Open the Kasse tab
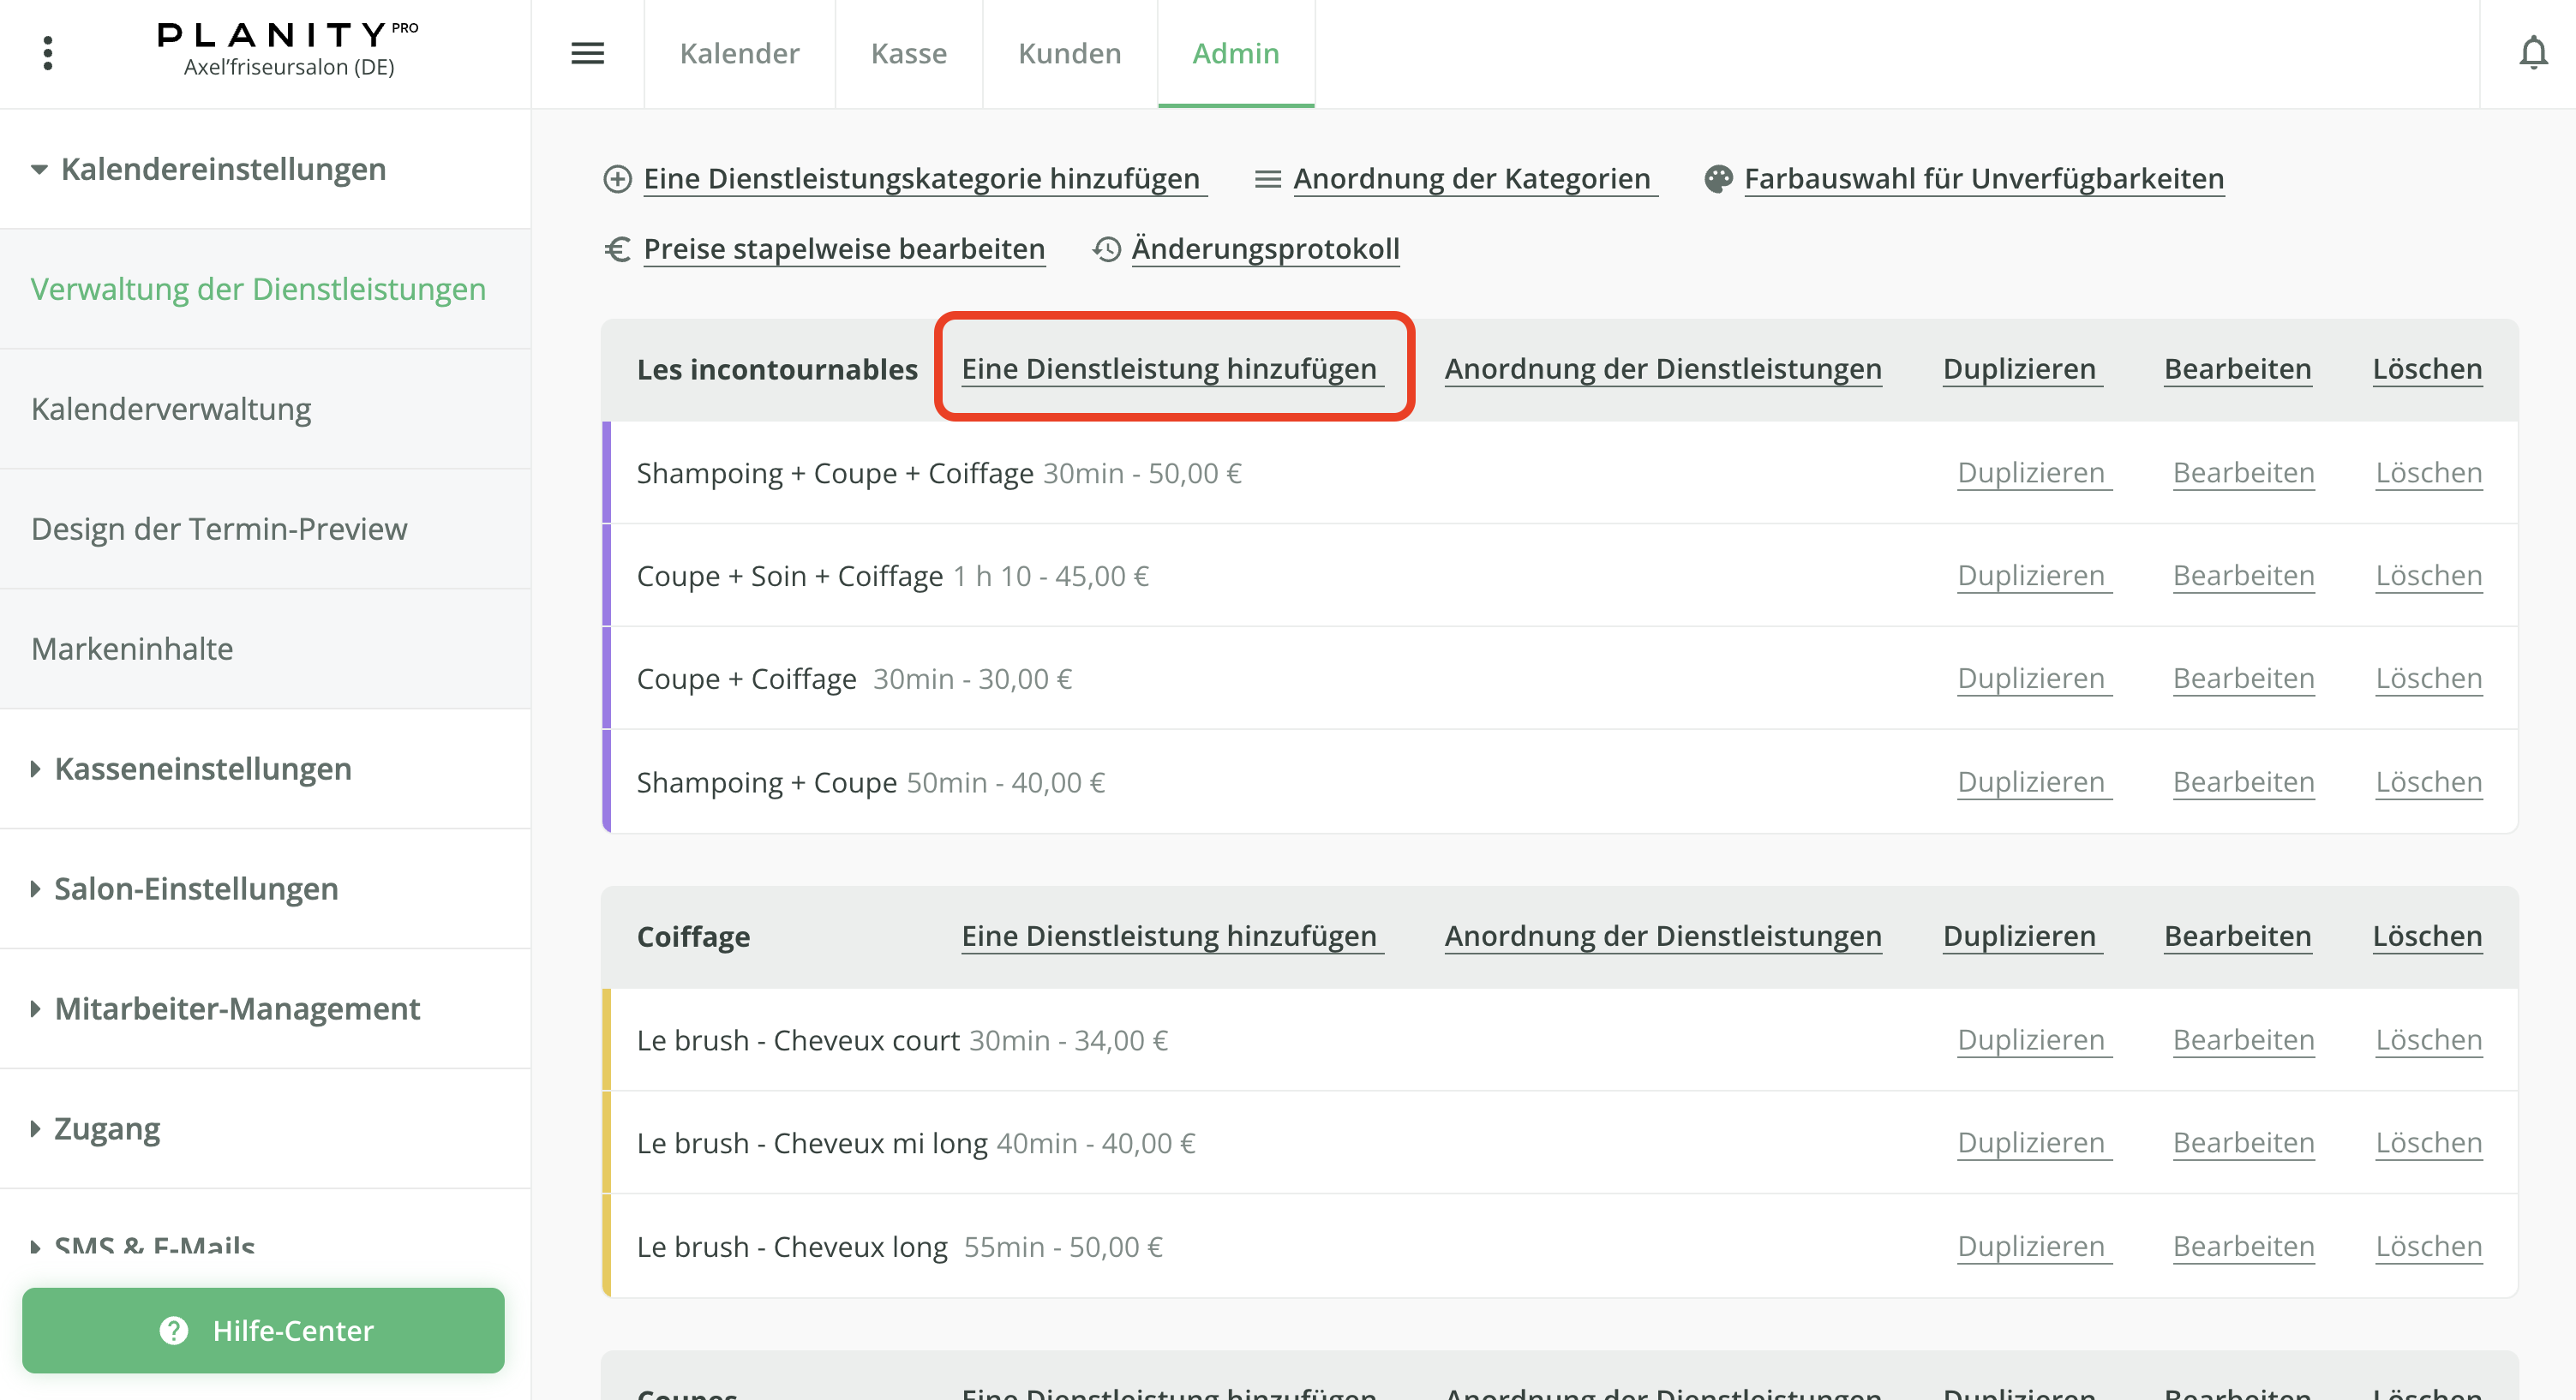Screen dimensions: 2576x1400 (x=908, y=53)
